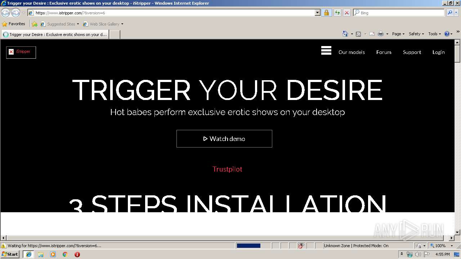Click vertical scrollbar down arrow
The height and width of the screenshot is (259, 461).
click(x=458, y=232)
